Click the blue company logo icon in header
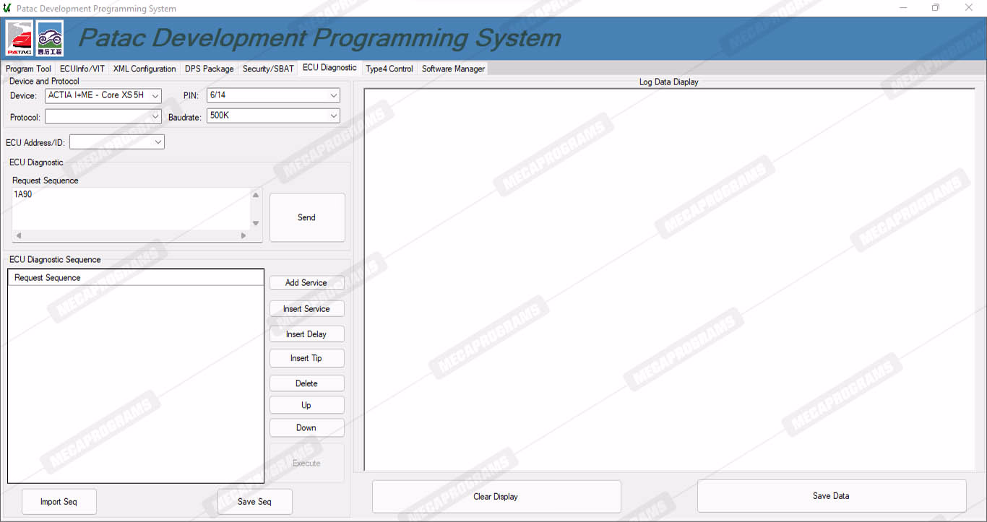Viewport: 987px width, 522px height. tap(50, 38)
